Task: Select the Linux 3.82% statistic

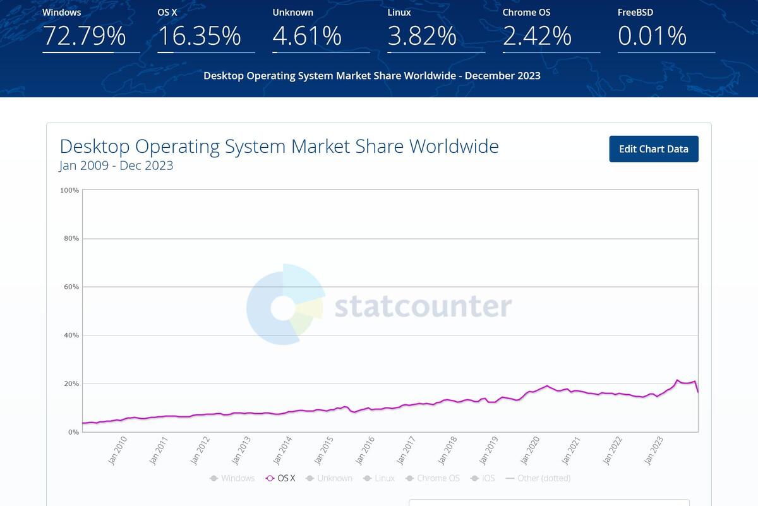Action: 436,30
